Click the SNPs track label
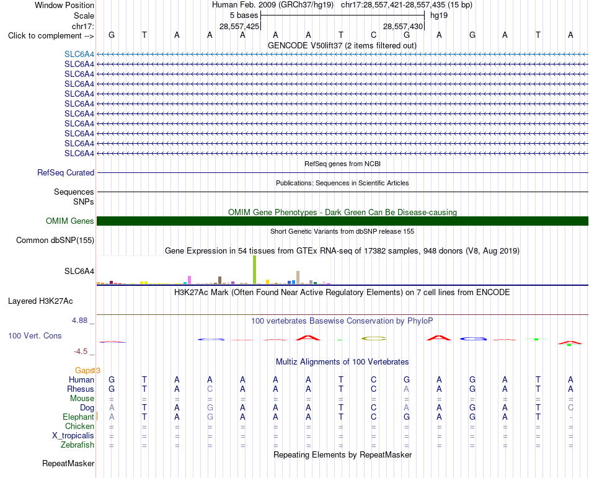Image resolution: width=589 pixels, height=478 pixels. 84,201
